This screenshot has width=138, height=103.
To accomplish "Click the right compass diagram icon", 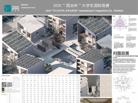I will click(x=6, y=79).
